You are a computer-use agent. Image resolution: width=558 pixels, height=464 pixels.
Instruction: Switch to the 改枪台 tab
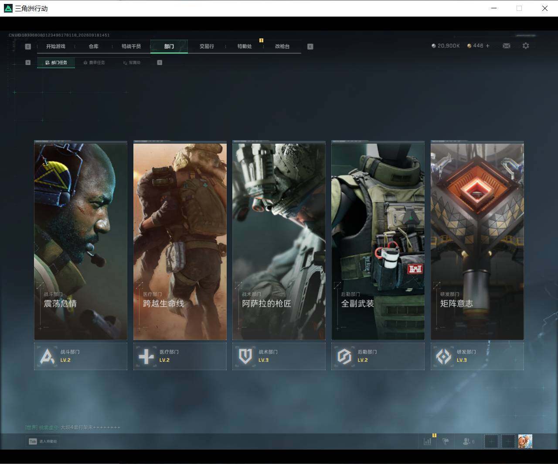tap(282, 46)
